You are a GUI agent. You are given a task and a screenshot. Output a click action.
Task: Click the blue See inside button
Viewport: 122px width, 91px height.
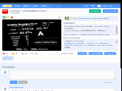[x=110, y=11]
